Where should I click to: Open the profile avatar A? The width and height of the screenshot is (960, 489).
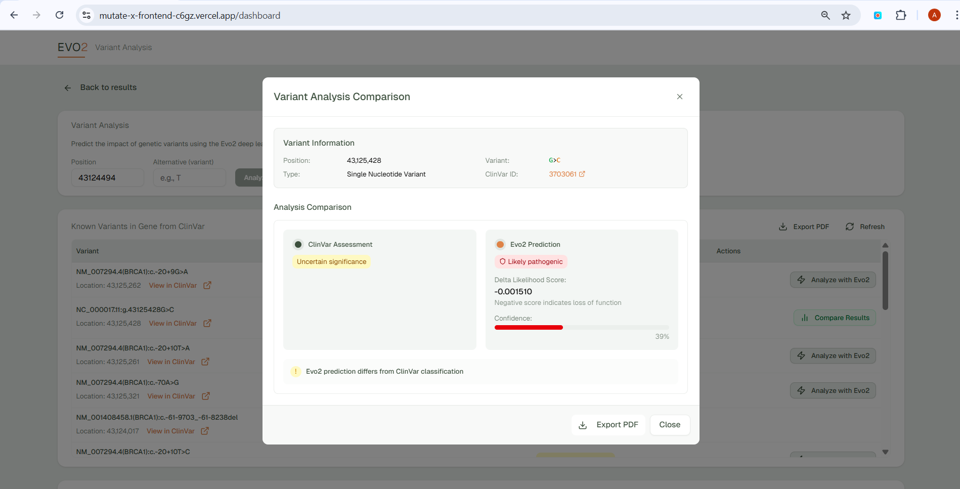point(934,15)
